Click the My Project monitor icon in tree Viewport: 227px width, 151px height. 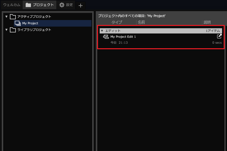click(18, 23)
